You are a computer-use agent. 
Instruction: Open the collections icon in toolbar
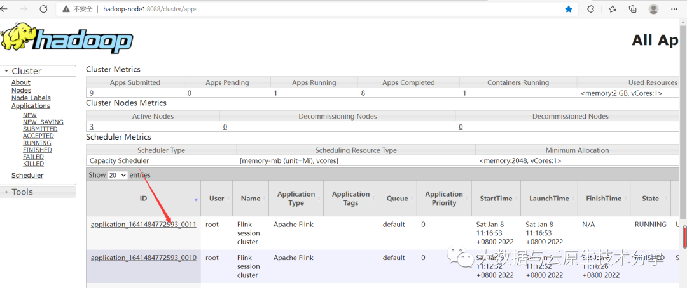(633, 9)
